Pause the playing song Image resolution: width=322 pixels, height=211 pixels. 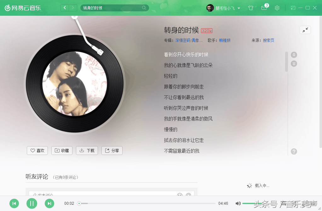[32, 203]
